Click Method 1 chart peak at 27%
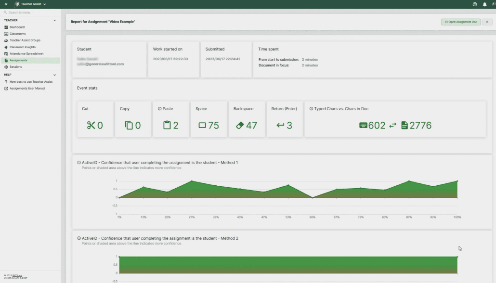The height and width of the screenshot is (283, 496). (x=192, y=181)
